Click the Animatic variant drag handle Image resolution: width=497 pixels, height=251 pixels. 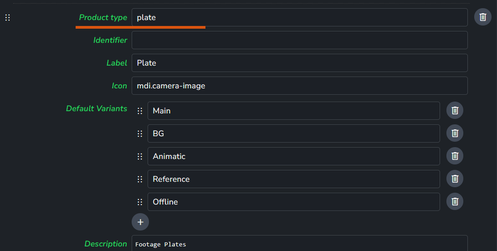click(x=140, y=156)
